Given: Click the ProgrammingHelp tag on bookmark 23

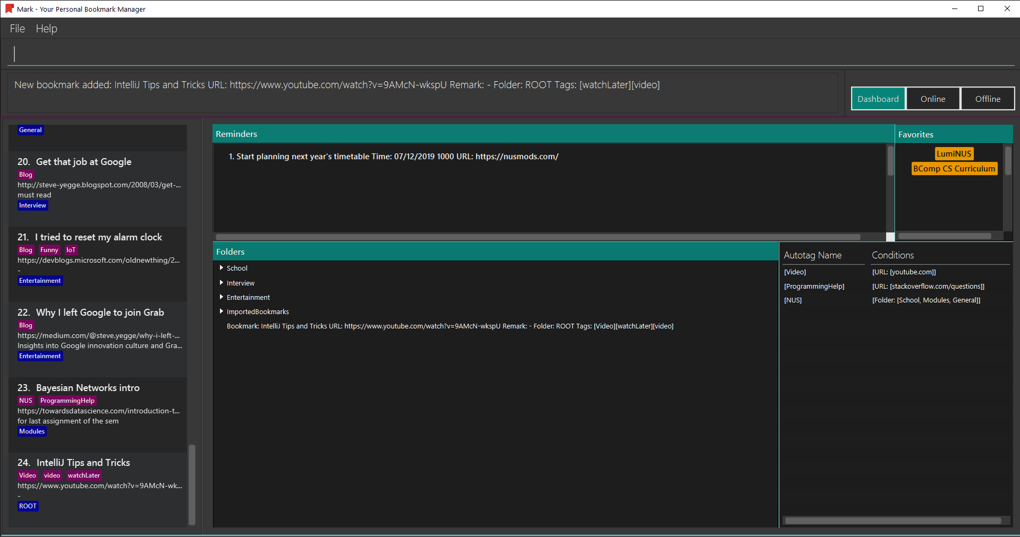Looking at the screenshot, I should (x=67, y=401).
